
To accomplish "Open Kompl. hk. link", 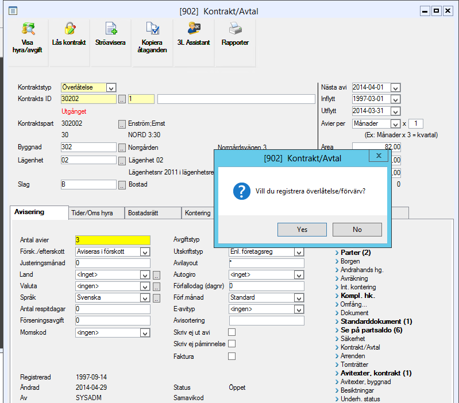I will pos(358,296).
